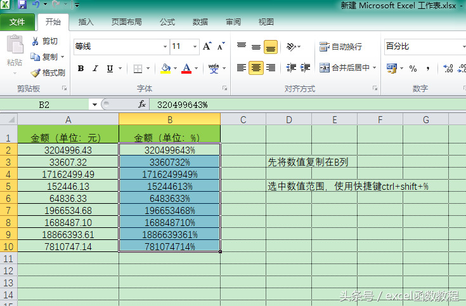466x306 pixels.
Task: Open the 字体 font dialog launcher
Action: coord(224,88)
